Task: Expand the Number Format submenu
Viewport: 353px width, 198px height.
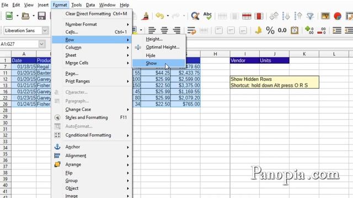Action: coord(92,24)
